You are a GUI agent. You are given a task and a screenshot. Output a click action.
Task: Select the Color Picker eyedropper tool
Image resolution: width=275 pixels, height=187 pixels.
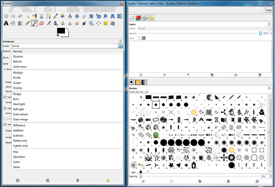(x=56, y=16)
